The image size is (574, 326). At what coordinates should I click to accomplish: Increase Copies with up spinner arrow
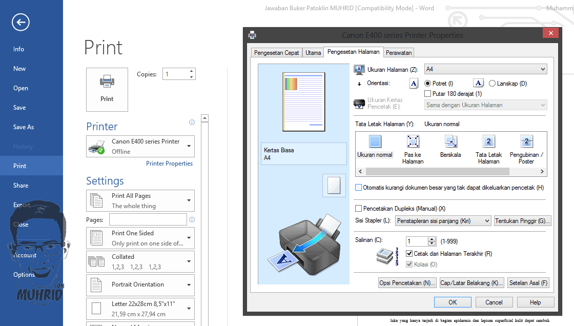pyautogui.click(x=191, y=71)
